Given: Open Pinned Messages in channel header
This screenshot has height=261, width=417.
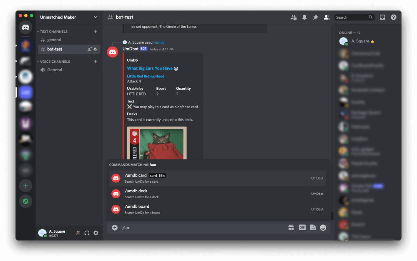Looking at the screenshot, I should (316, 17).
